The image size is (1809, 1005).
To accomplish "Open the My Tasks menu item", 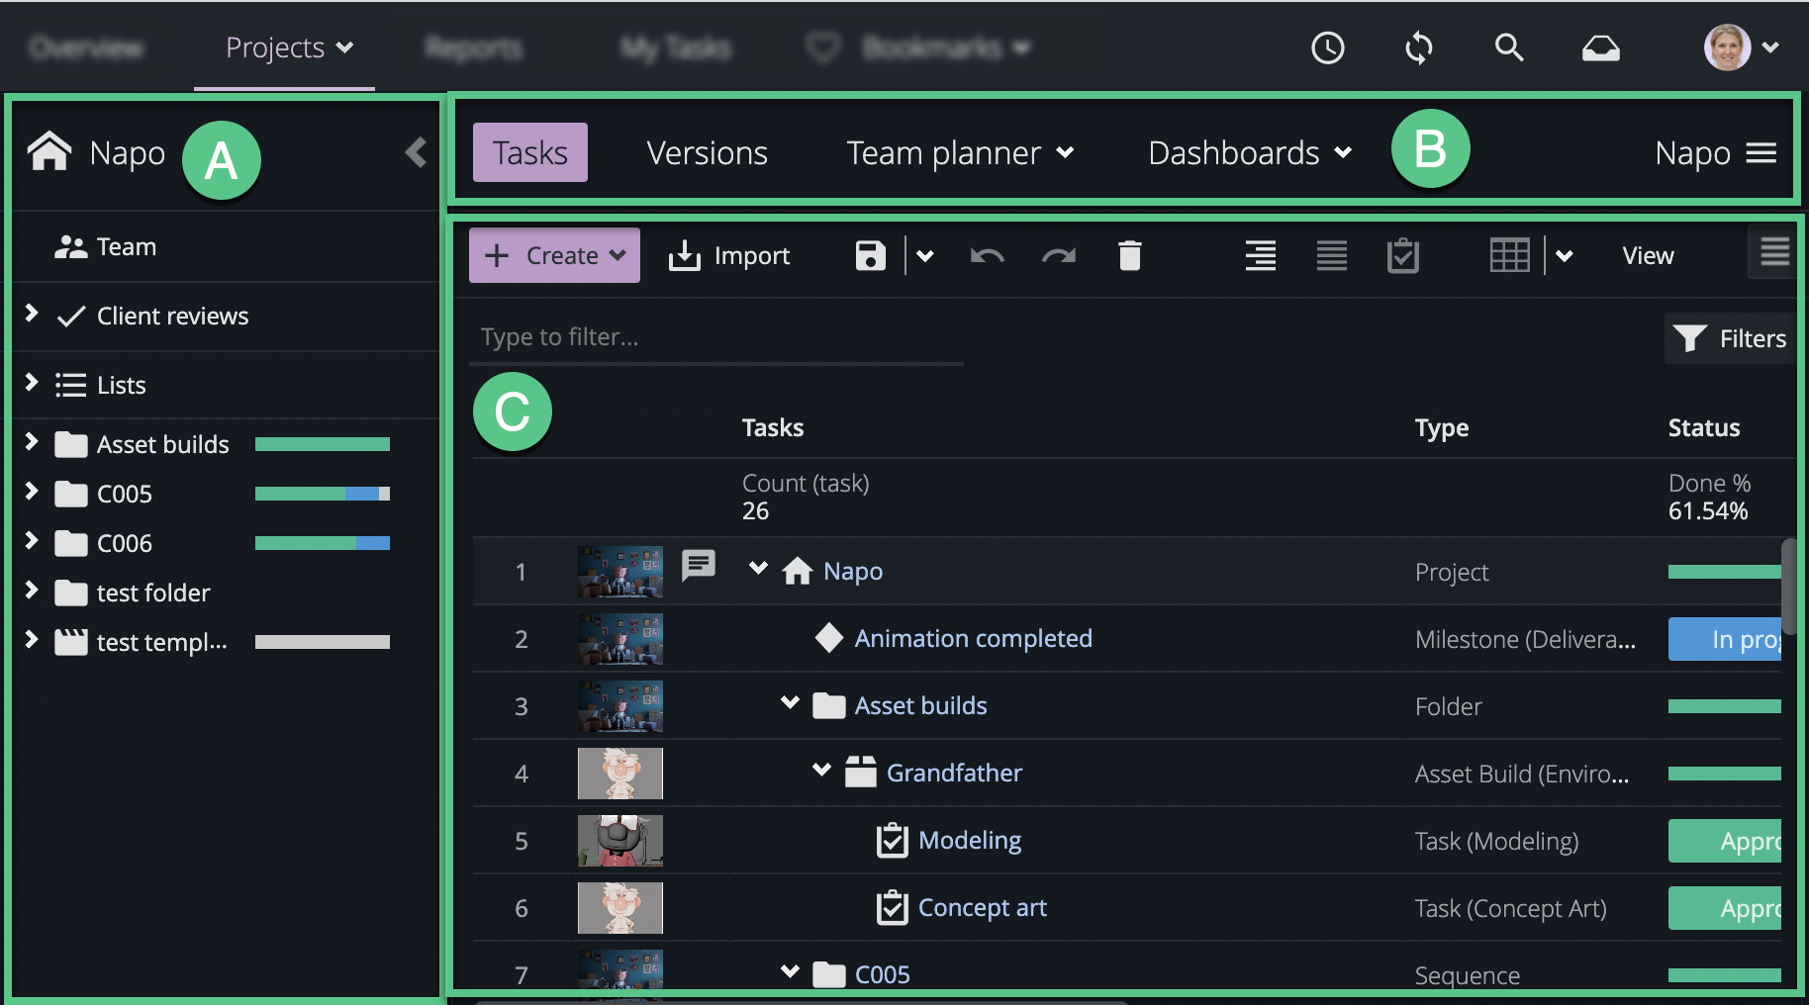I will tap(675, 47).
